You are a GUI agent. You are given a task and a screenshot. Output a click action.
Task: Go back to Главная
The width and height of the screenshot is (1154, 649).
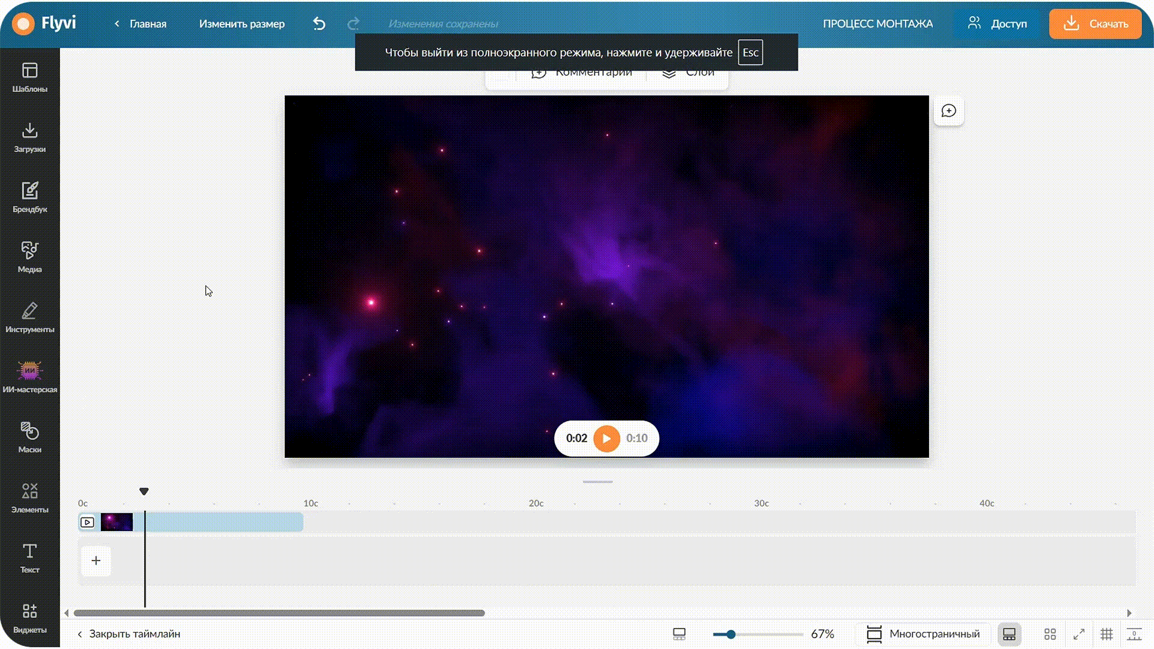[x=140, y=24]
